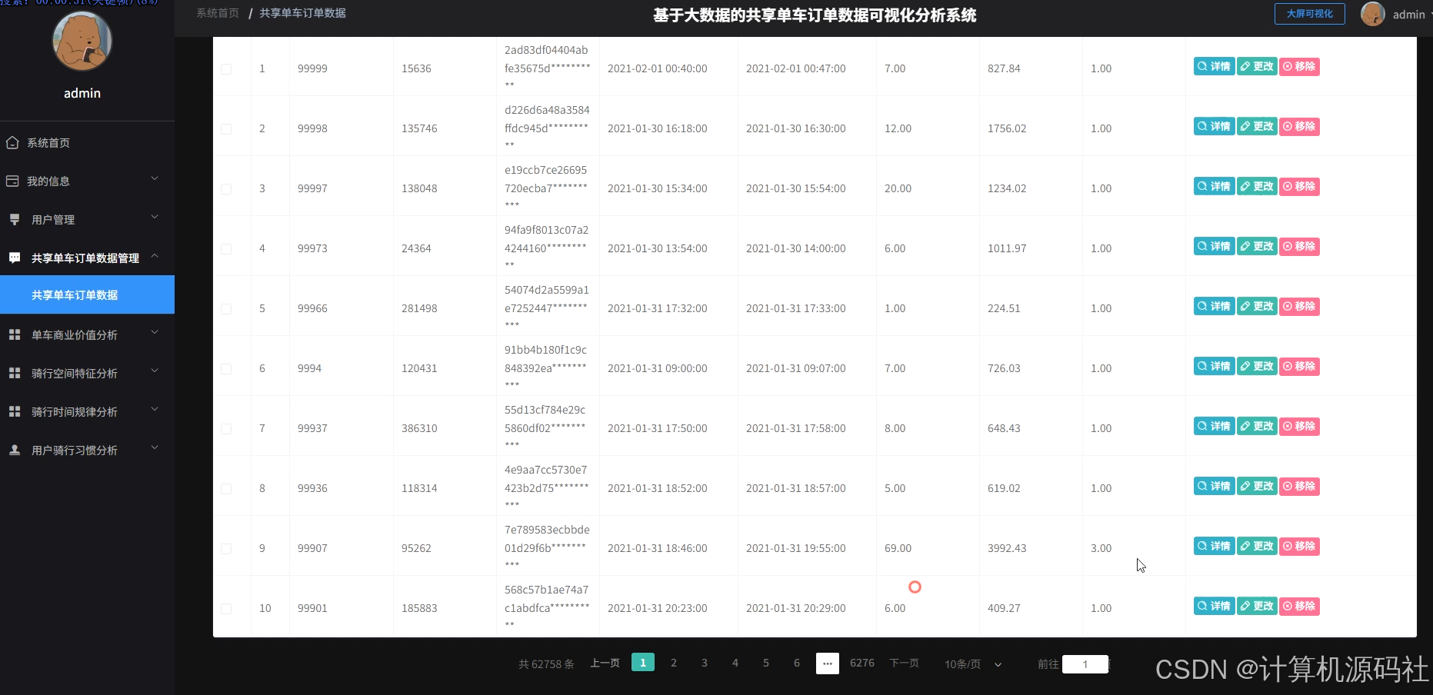The width and height of the screenshot is (1433, 695).
Task: Click 移除 for order 99907
Action: [x=1299, y=547]
